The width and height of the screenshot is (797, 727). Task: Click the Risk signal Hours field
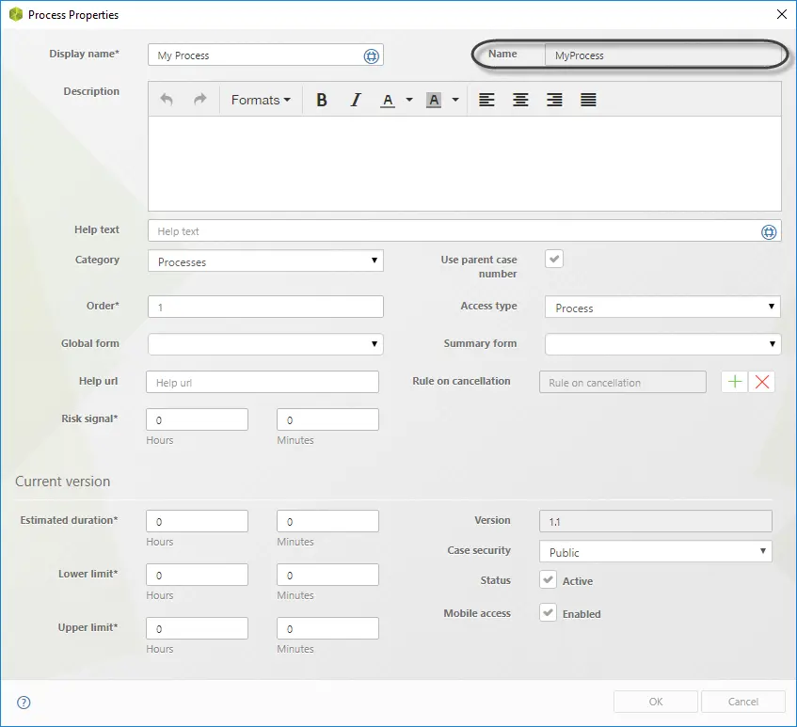(197, 419)
